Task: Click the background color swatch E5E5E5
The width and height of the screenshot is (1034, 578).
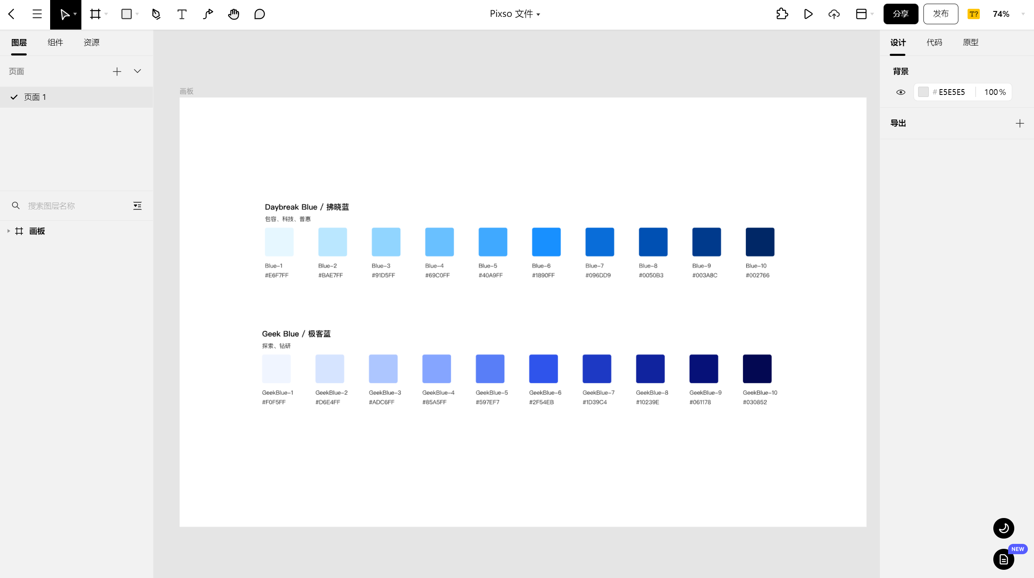Action: (x=923, y=92)
